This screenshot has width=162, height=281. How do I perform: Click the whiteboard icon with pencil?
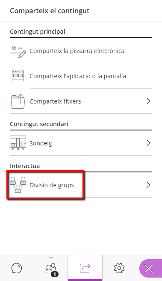[x=18, y=50]
